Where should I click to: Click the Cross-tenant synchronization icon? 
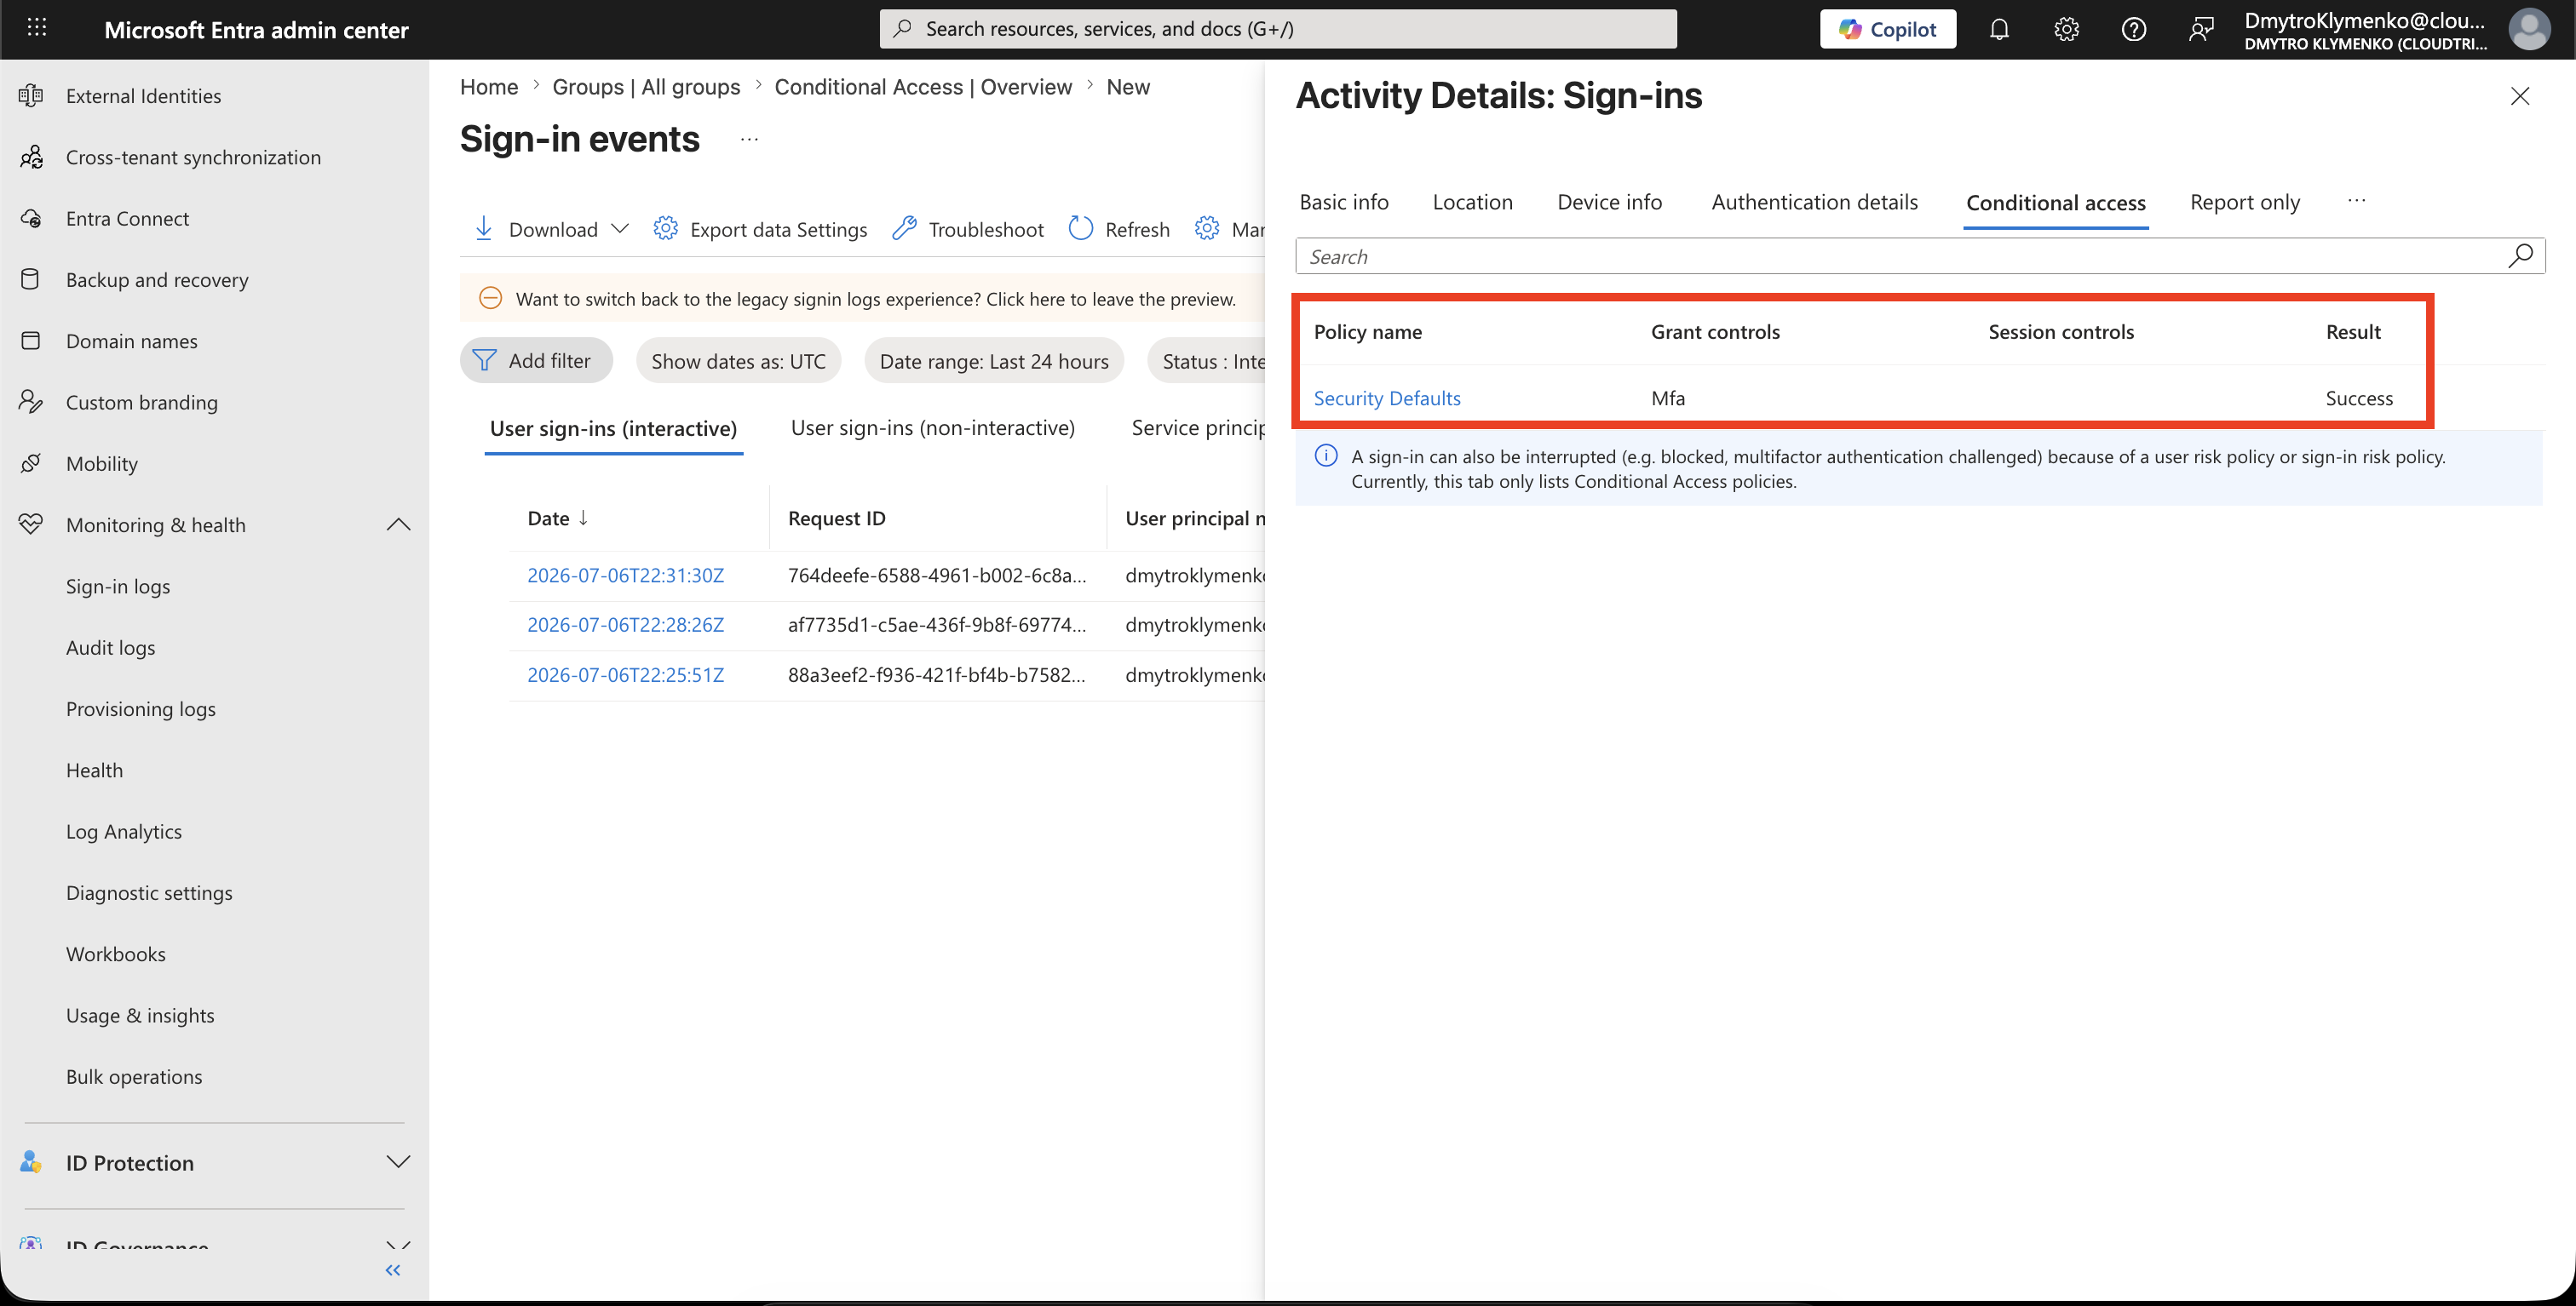point(31,157)
